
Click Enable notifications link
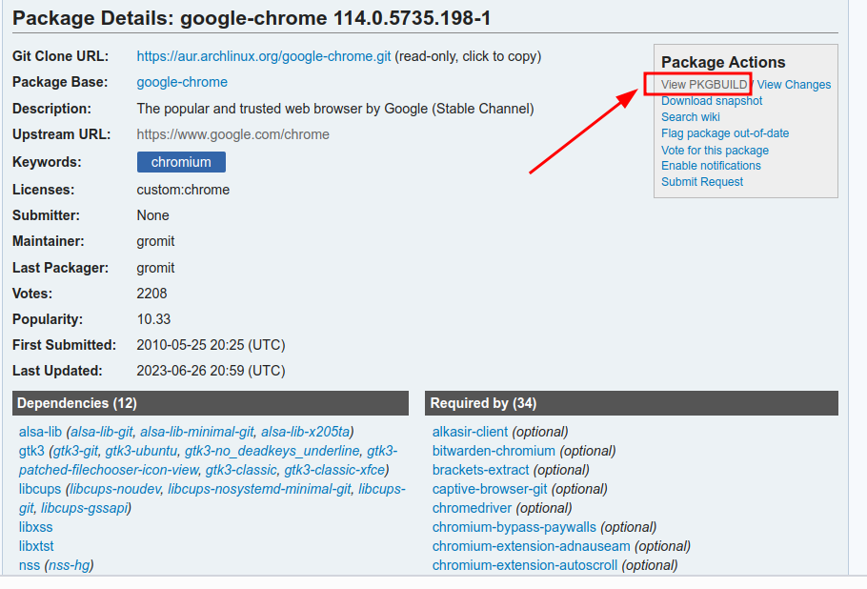(x=711, y=166)
